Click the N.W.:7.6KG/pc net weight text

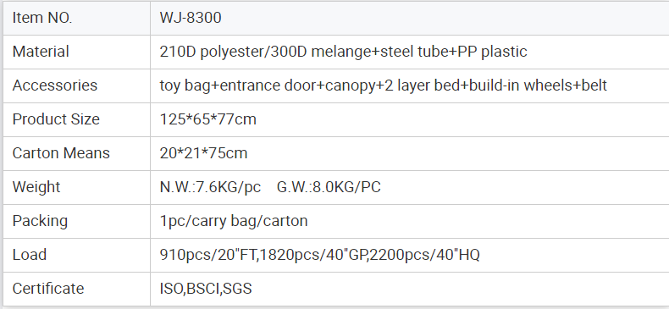[x=210, y=187]
